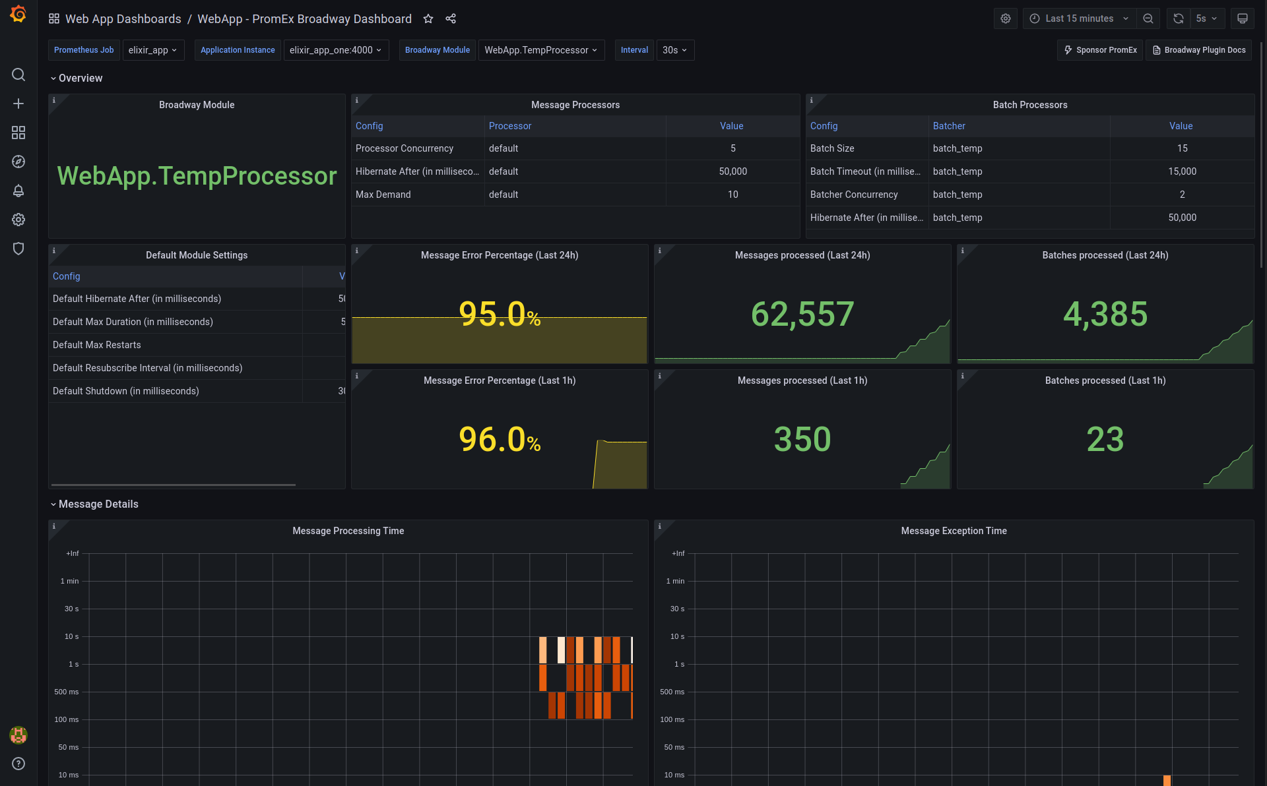Open dashboard settings via the gear icon
Screen dimensions: 1267x786
pos(1006,18)
